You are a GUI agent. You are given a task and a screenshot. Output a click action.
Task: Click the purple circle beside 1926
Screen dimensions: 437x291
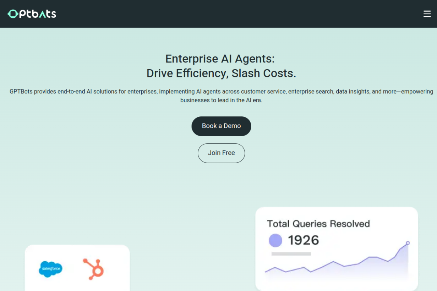click(x=276, y=241)
